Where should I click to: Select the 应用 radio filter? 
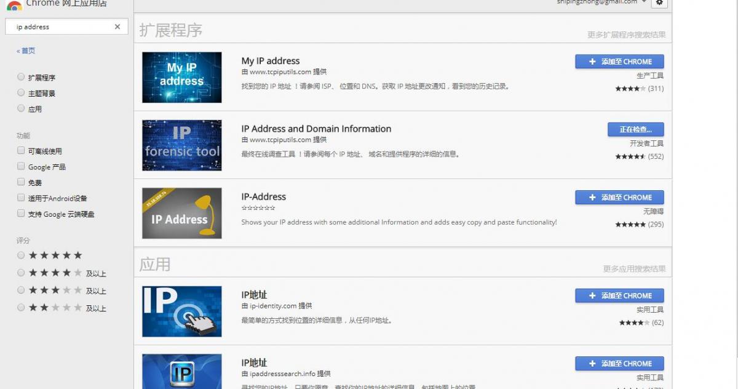[x=21, y=109]
